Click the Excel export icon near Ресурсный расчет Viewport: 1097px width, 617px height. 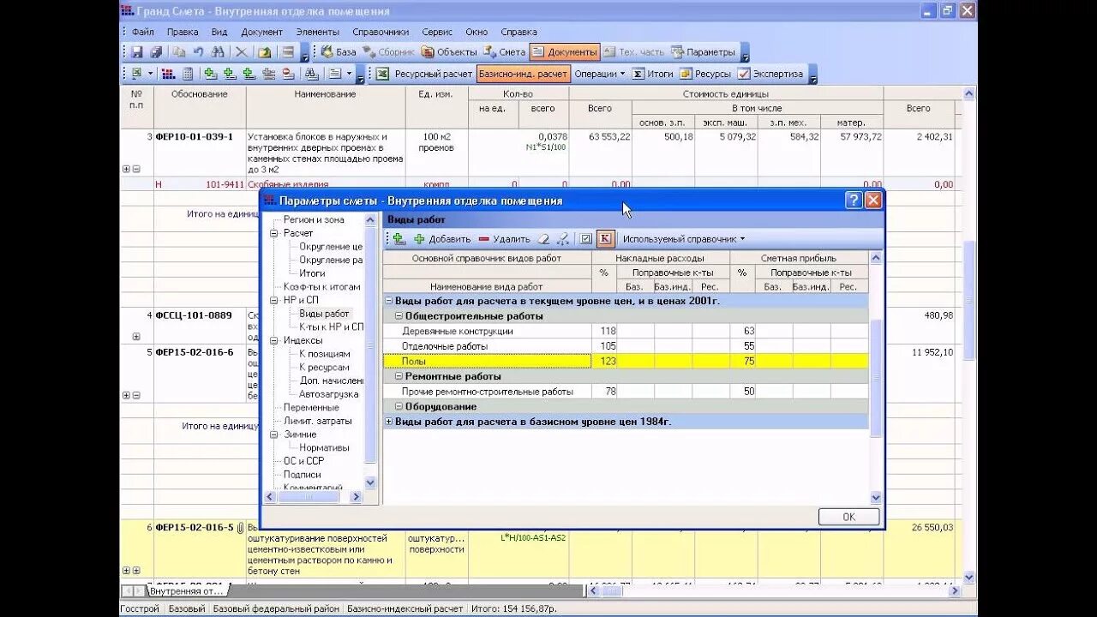[x=382, y=74]
